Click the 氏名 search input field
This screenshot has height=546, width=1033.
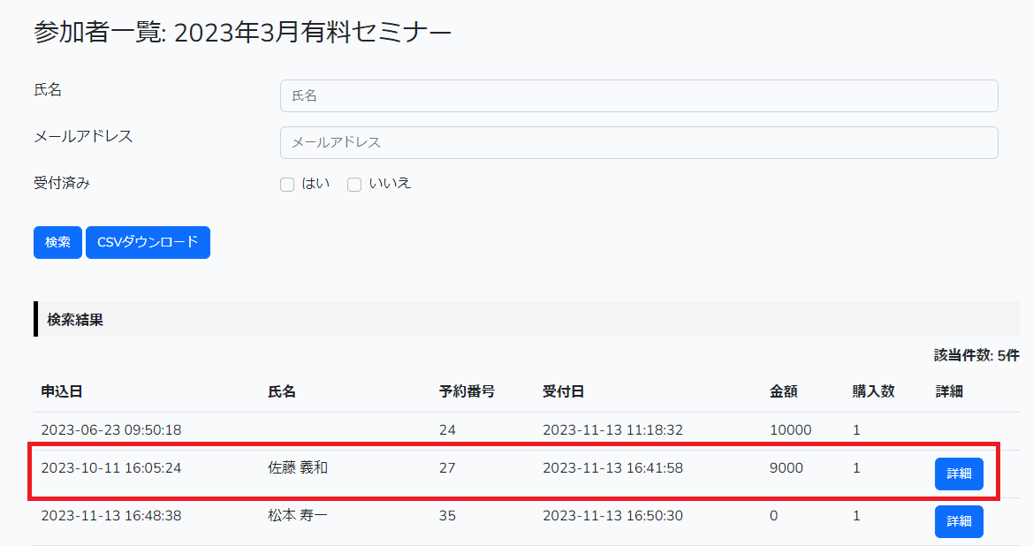click(x=638, y=96)
